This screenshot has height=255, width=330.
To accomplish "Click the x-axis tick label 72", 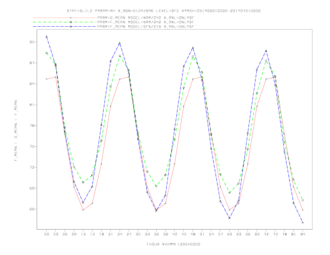I will point(266,234).
